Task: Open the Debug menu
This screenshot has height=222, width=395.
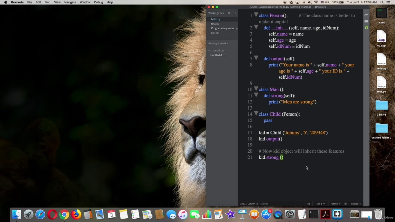Action: (98, 2)
